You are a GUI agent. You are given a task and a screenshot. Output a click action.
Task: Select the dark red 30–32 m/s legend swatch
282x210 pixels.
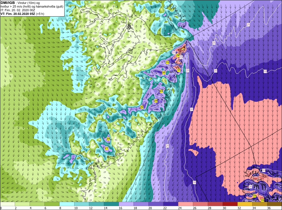click(230, 204)
